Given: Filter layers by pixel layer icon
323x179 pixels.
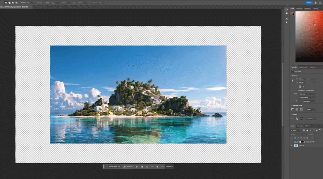Looking at the screenshot, I should [304, 131].
